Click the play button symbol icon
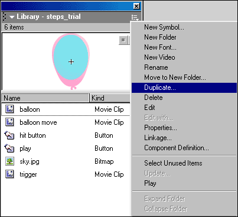 (x=9, y=148)
